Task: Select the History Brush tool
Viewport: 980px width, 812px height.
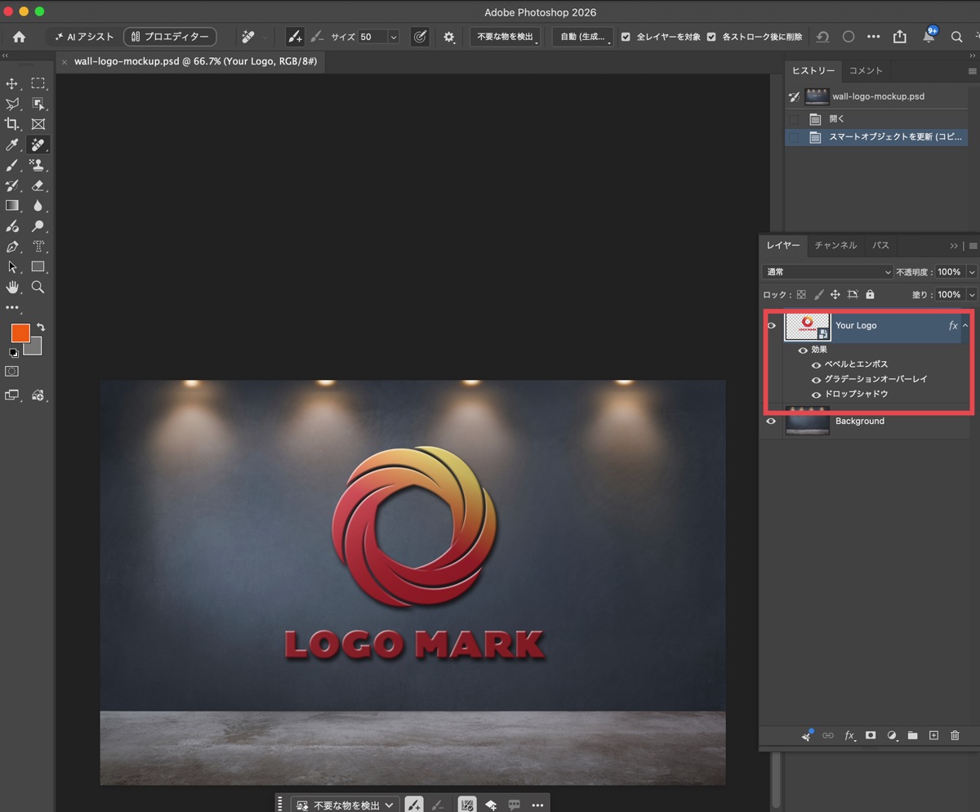Action: [12, 185]
